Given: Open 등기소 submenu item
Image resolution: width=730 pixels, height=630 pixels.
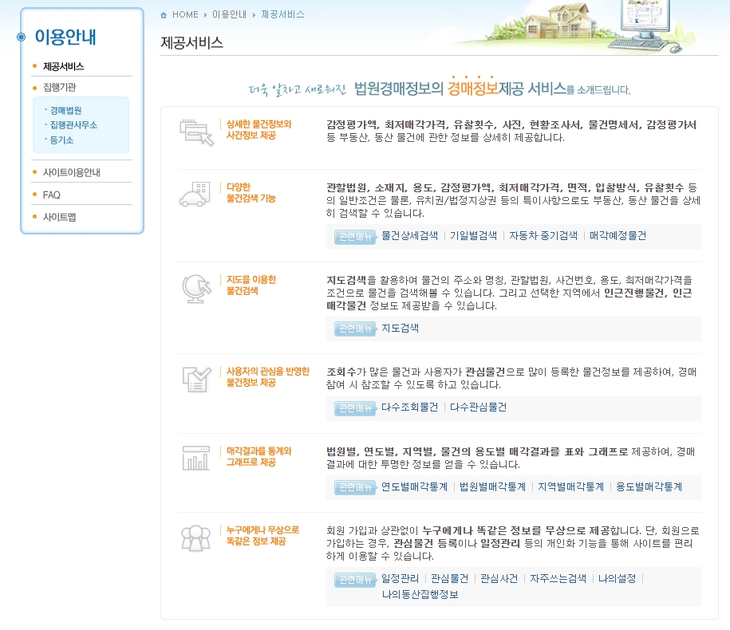Looking at the screenshot, I should (x=61, y=140).
